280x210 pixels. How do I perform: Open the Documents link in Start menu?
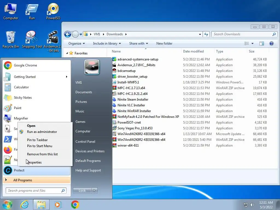coord(84,92)
